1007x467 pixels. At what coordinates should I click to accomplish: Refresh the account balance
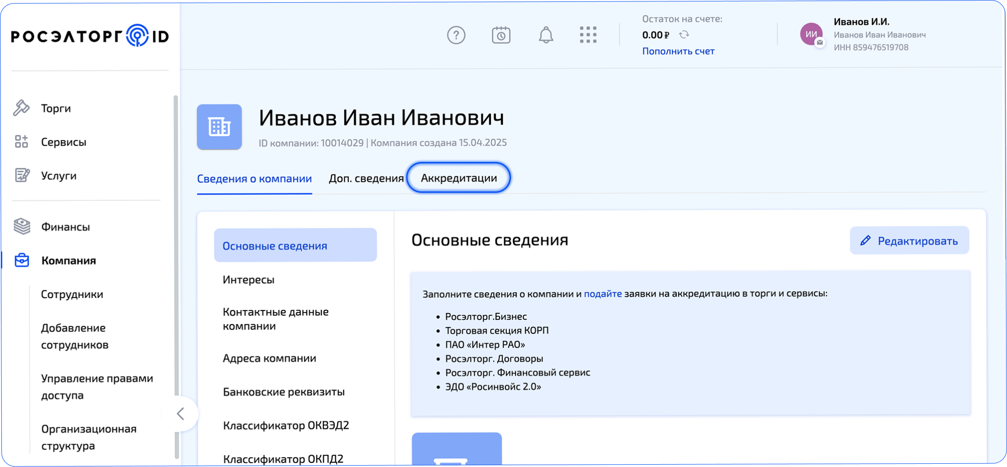(684, 35)
